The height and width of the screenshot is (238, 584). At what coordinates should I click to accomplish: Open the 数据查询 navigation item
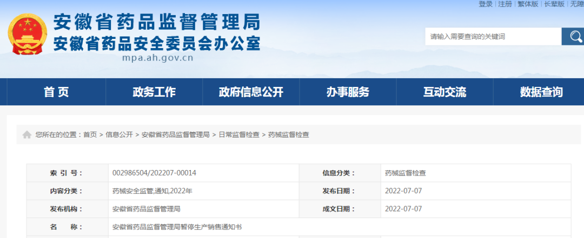(x=541, y=92)
